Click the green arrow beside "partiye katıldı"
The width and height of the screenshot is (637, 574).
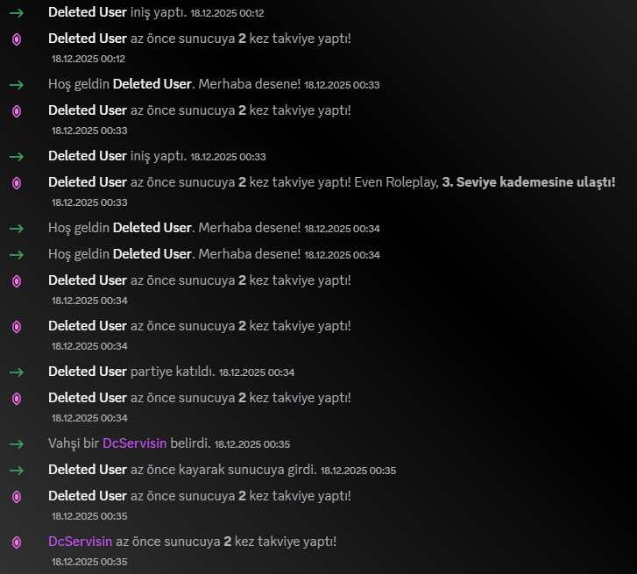click(17, 372)
